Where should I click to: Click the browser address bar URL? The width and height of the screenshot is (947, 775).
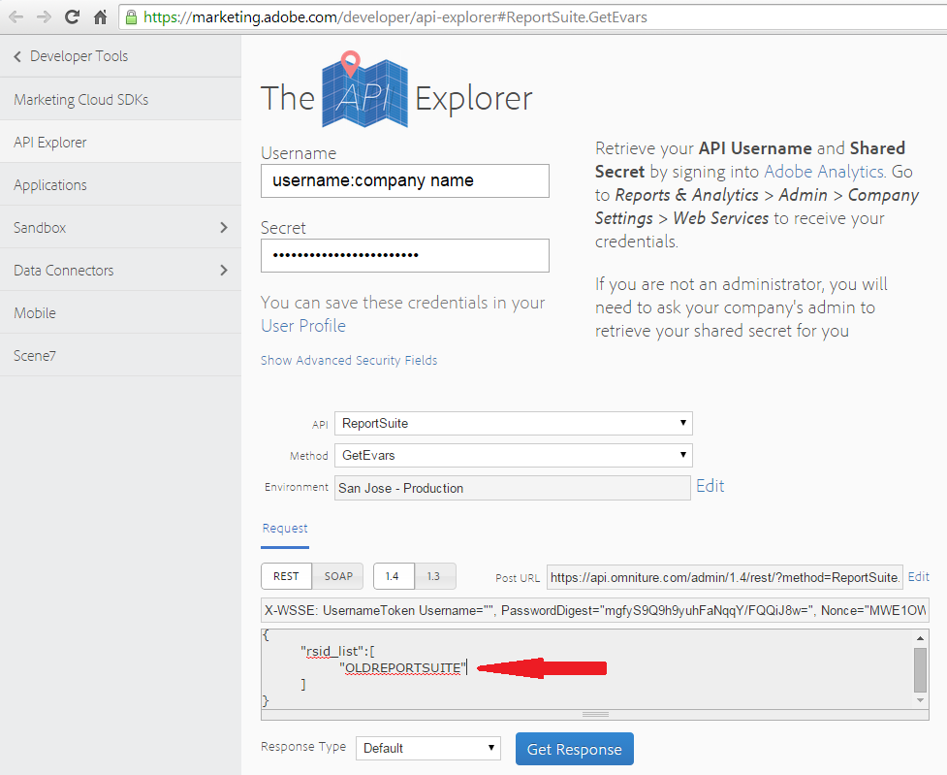point(395,16)
